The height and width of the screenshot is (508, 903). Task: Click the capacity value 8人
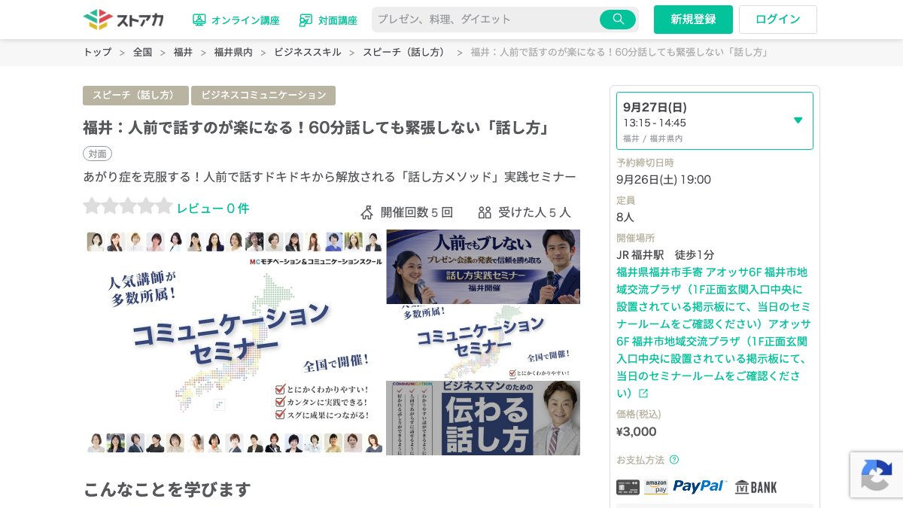pos(625,217)
